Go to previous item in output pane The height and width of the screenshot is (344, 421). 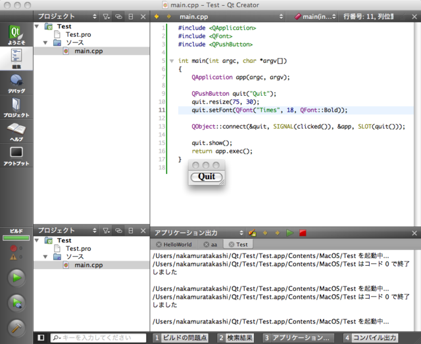265,233
